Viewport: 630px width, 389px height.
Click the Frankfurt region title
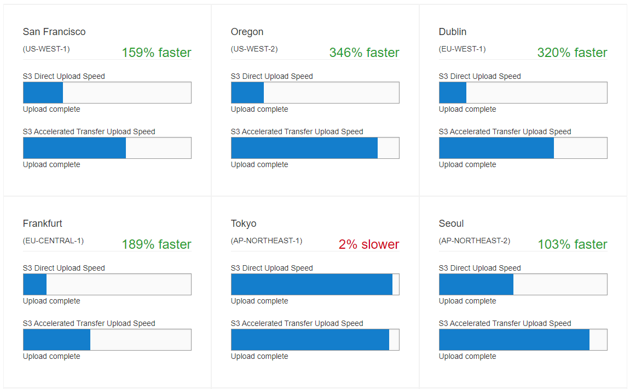(x=43, y=224)
